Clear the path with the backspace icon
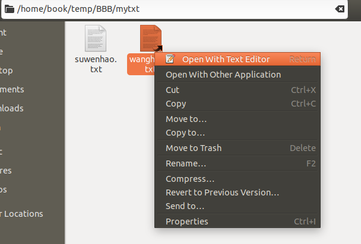 tap(340, 9)
